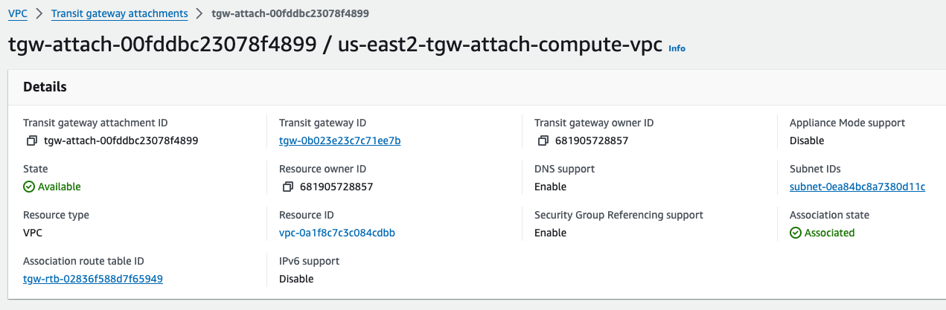Click the current breadcrumb tgw-attach-00fddbc23078f4899
This screenshot has width=946, height=310.
pyautogui.click(x=290, y=13)
